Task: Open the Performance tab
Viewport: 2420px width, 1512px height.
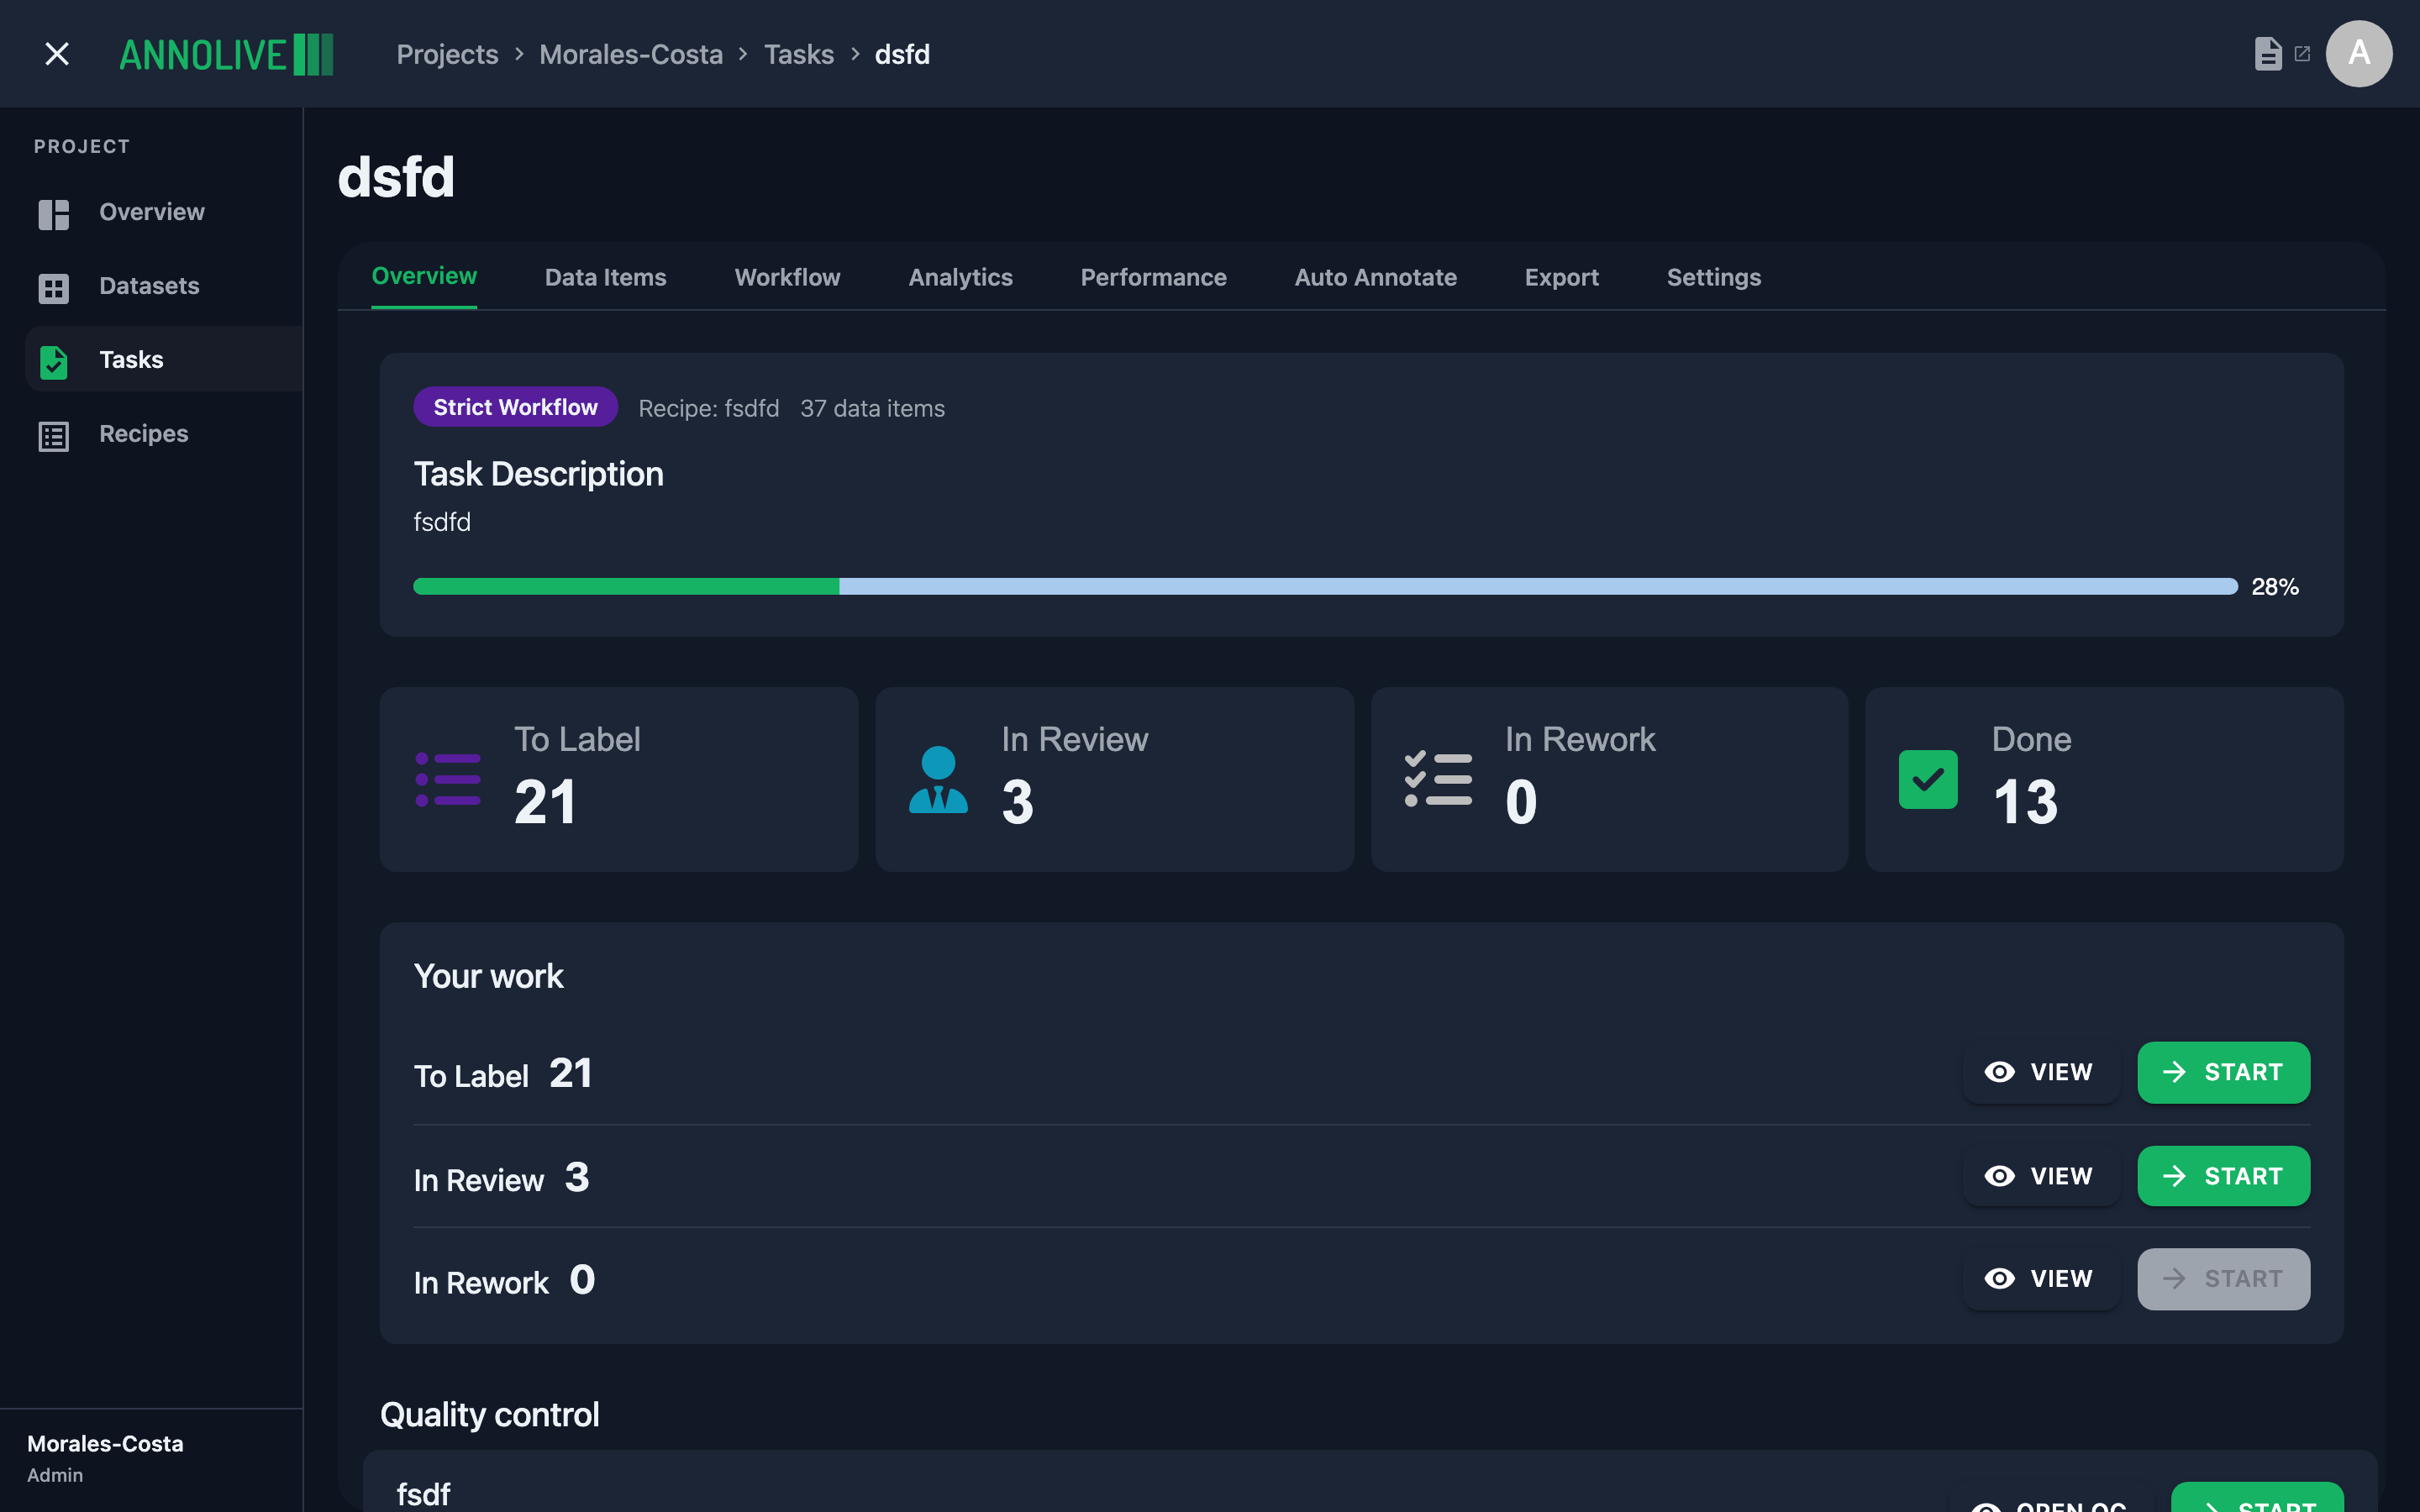Action: pos(1153,277)
